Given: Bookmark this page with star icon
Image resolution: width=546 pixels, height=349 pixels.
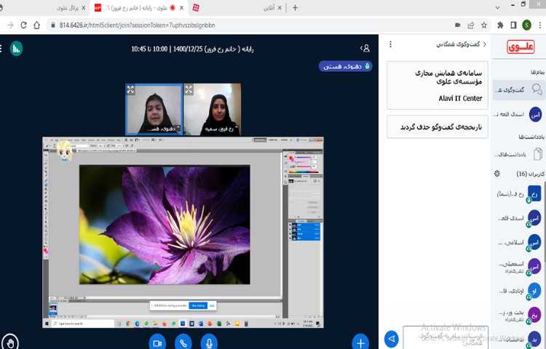Looking at the screenshot, I should point(484,25).
